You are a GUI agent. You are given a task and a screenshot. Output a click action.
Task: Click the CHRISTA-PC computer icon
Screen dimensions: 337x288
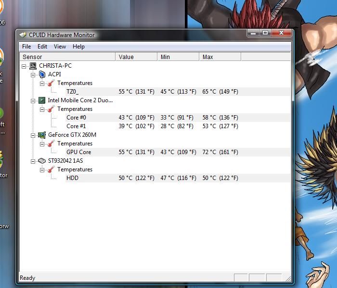[x=33, y=66]
